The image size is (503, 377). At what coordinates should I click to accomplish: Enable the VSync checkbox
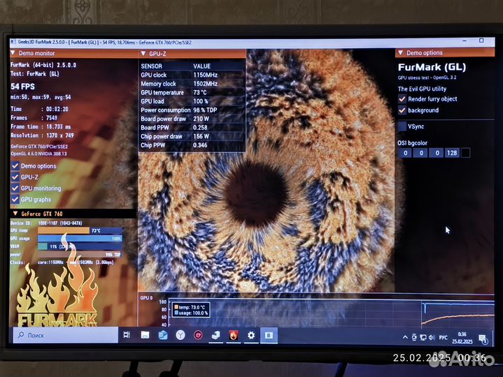coord(402,126)
